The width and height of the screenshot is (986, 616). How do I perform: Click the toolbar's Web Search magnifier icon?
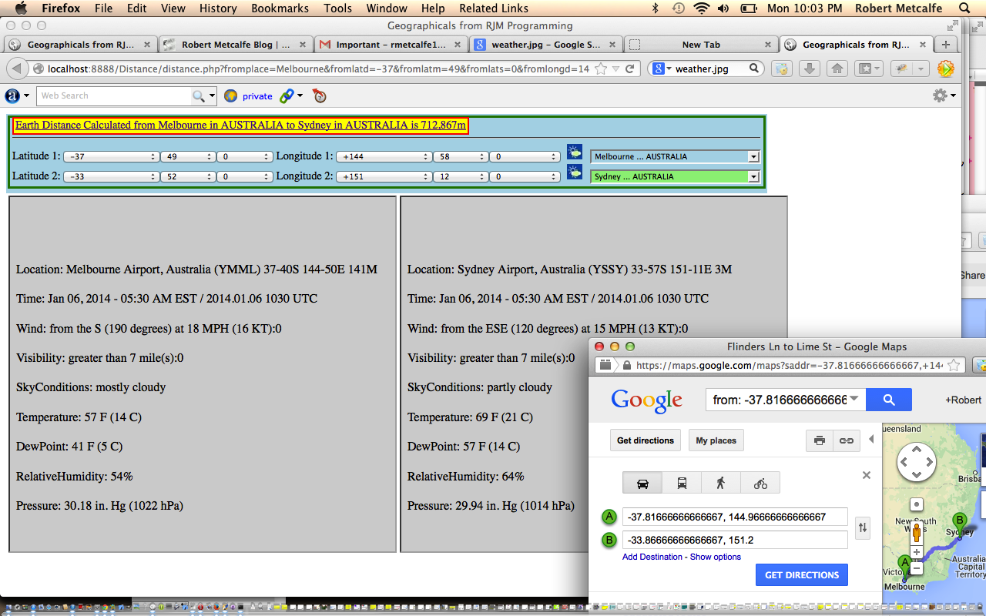pyautogui.click(x=199, y=95)
